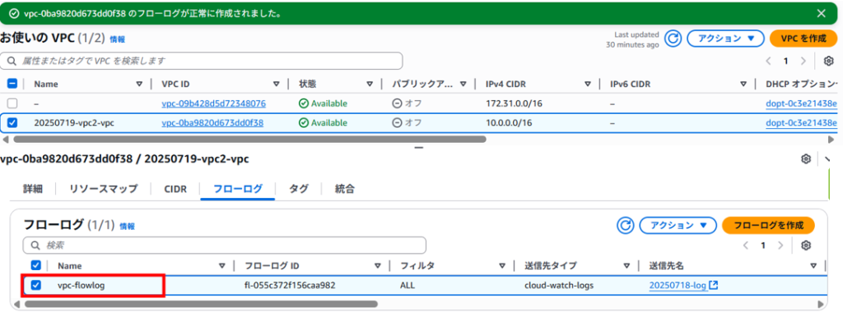Image resolution: width=843 pixels, height=312 pixels.
Task: Click the cloud-watch-logs destination type cell
Action: pyautogui.click(x=559, y=285)
